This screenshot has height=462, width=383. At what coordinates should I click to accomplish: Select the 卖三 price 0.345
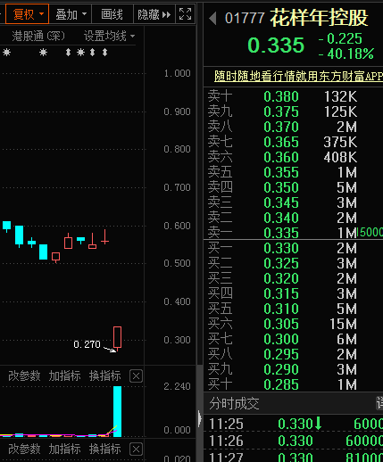281,202
